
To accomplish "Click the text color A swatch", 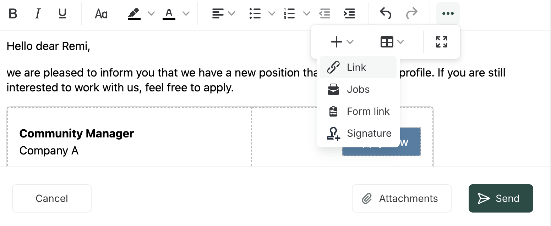I will (169, 14).
